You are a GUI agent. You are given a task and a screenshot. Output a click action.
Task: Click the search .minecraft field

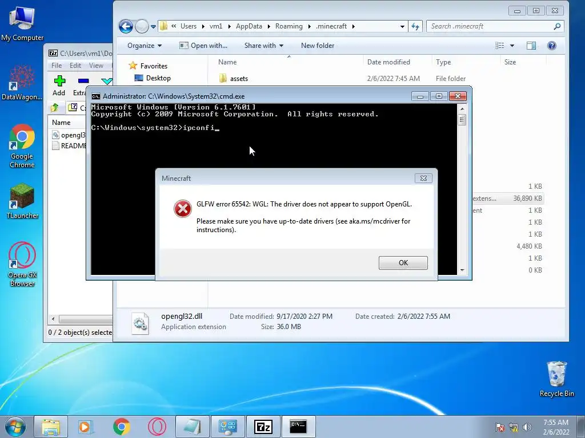(x=490, y=26)
